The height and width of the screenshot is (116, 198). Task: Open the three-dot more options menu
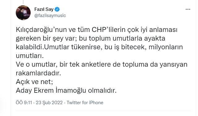(x=188, y=9)
